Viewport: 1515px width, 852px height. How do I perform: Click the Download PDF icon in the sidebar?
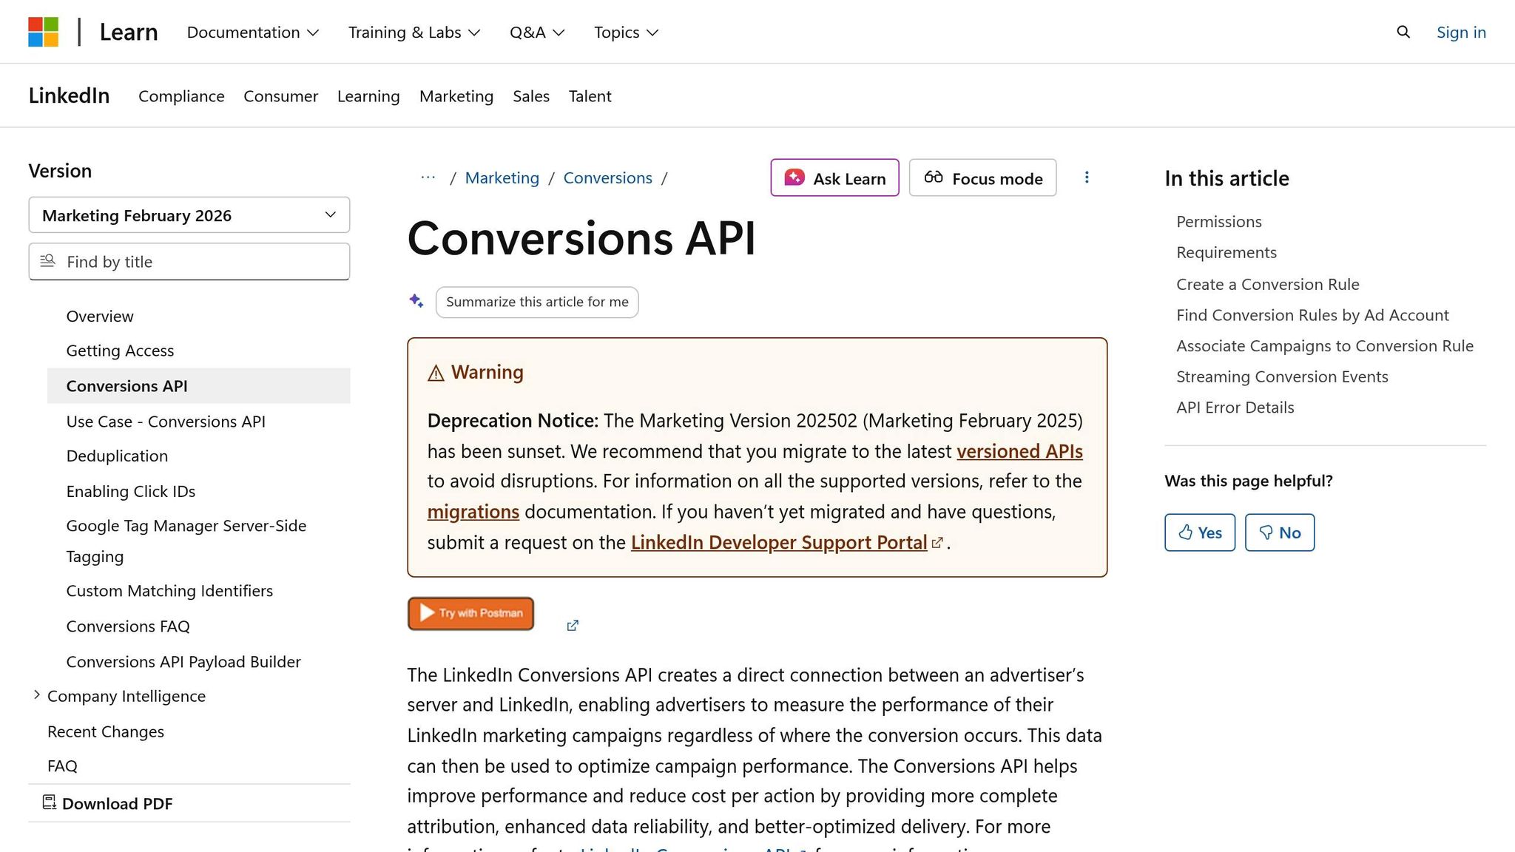[49, 803]
